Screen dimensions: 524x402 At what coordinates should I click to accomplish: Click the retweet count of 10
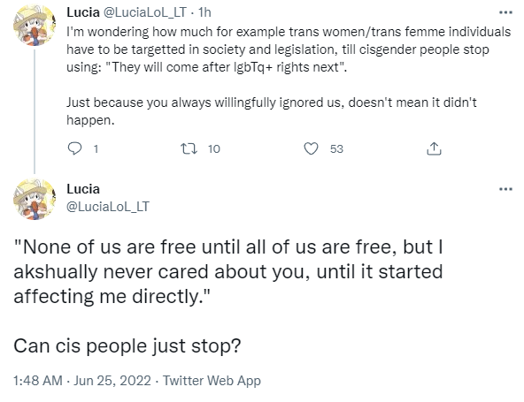point(214,148)
